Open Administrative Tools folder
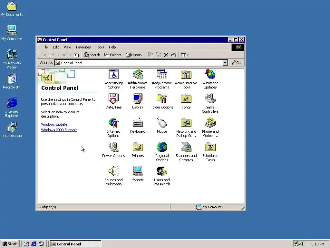The height and width of the screenshot is (248, 330). pyautogui.click(x=186, y=75)
